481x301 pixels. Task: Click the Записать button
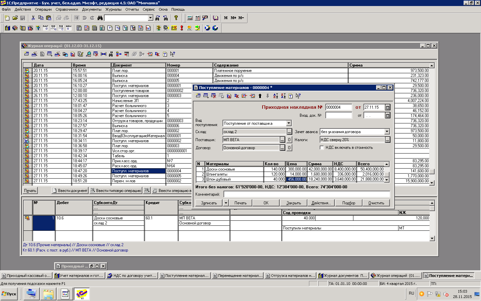(x=209, y=203)
